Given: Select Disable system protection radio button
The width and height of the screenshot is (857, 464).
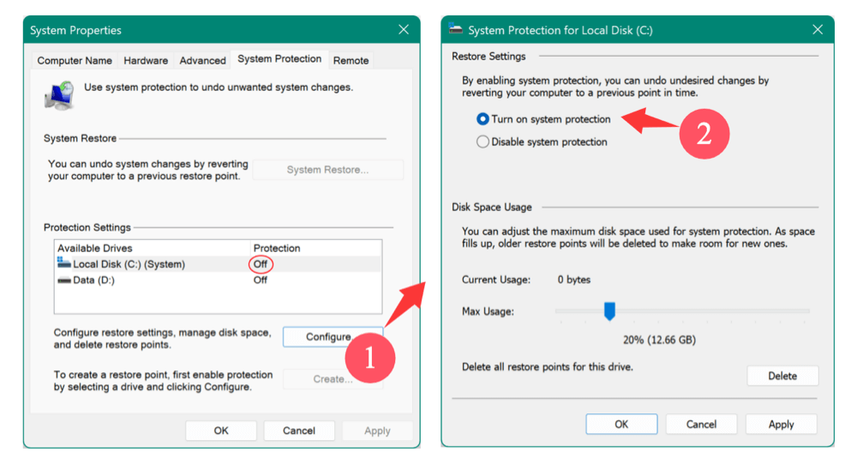Looking at the screenshot, I should pyautogui.click(x=483, y=142).
